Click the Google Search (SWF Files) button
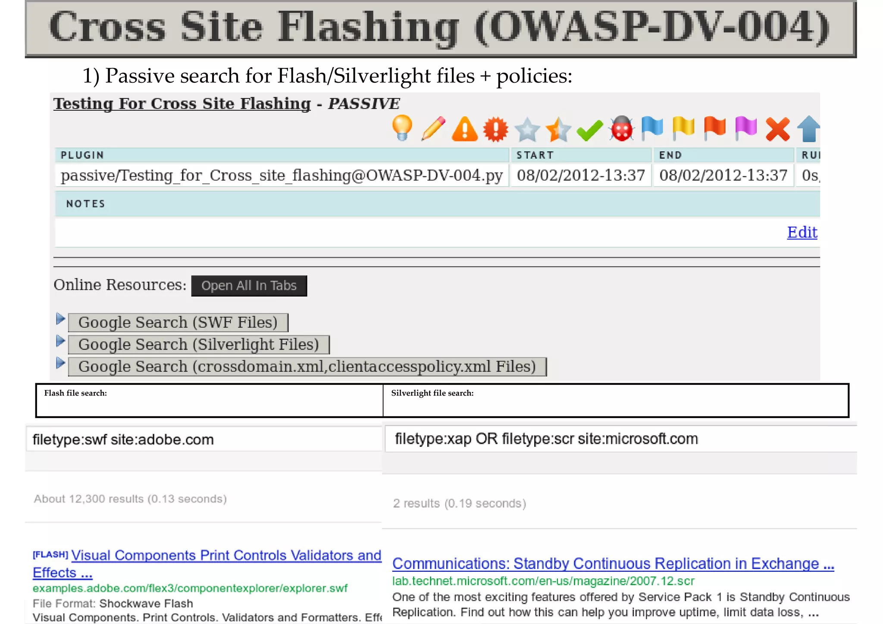 coord(178,322)
